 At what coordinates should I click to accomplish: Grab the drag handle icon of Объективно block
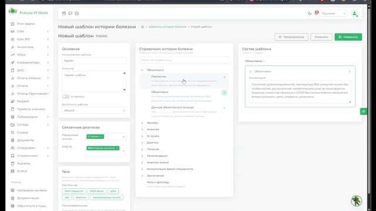(x=250, y=72)
